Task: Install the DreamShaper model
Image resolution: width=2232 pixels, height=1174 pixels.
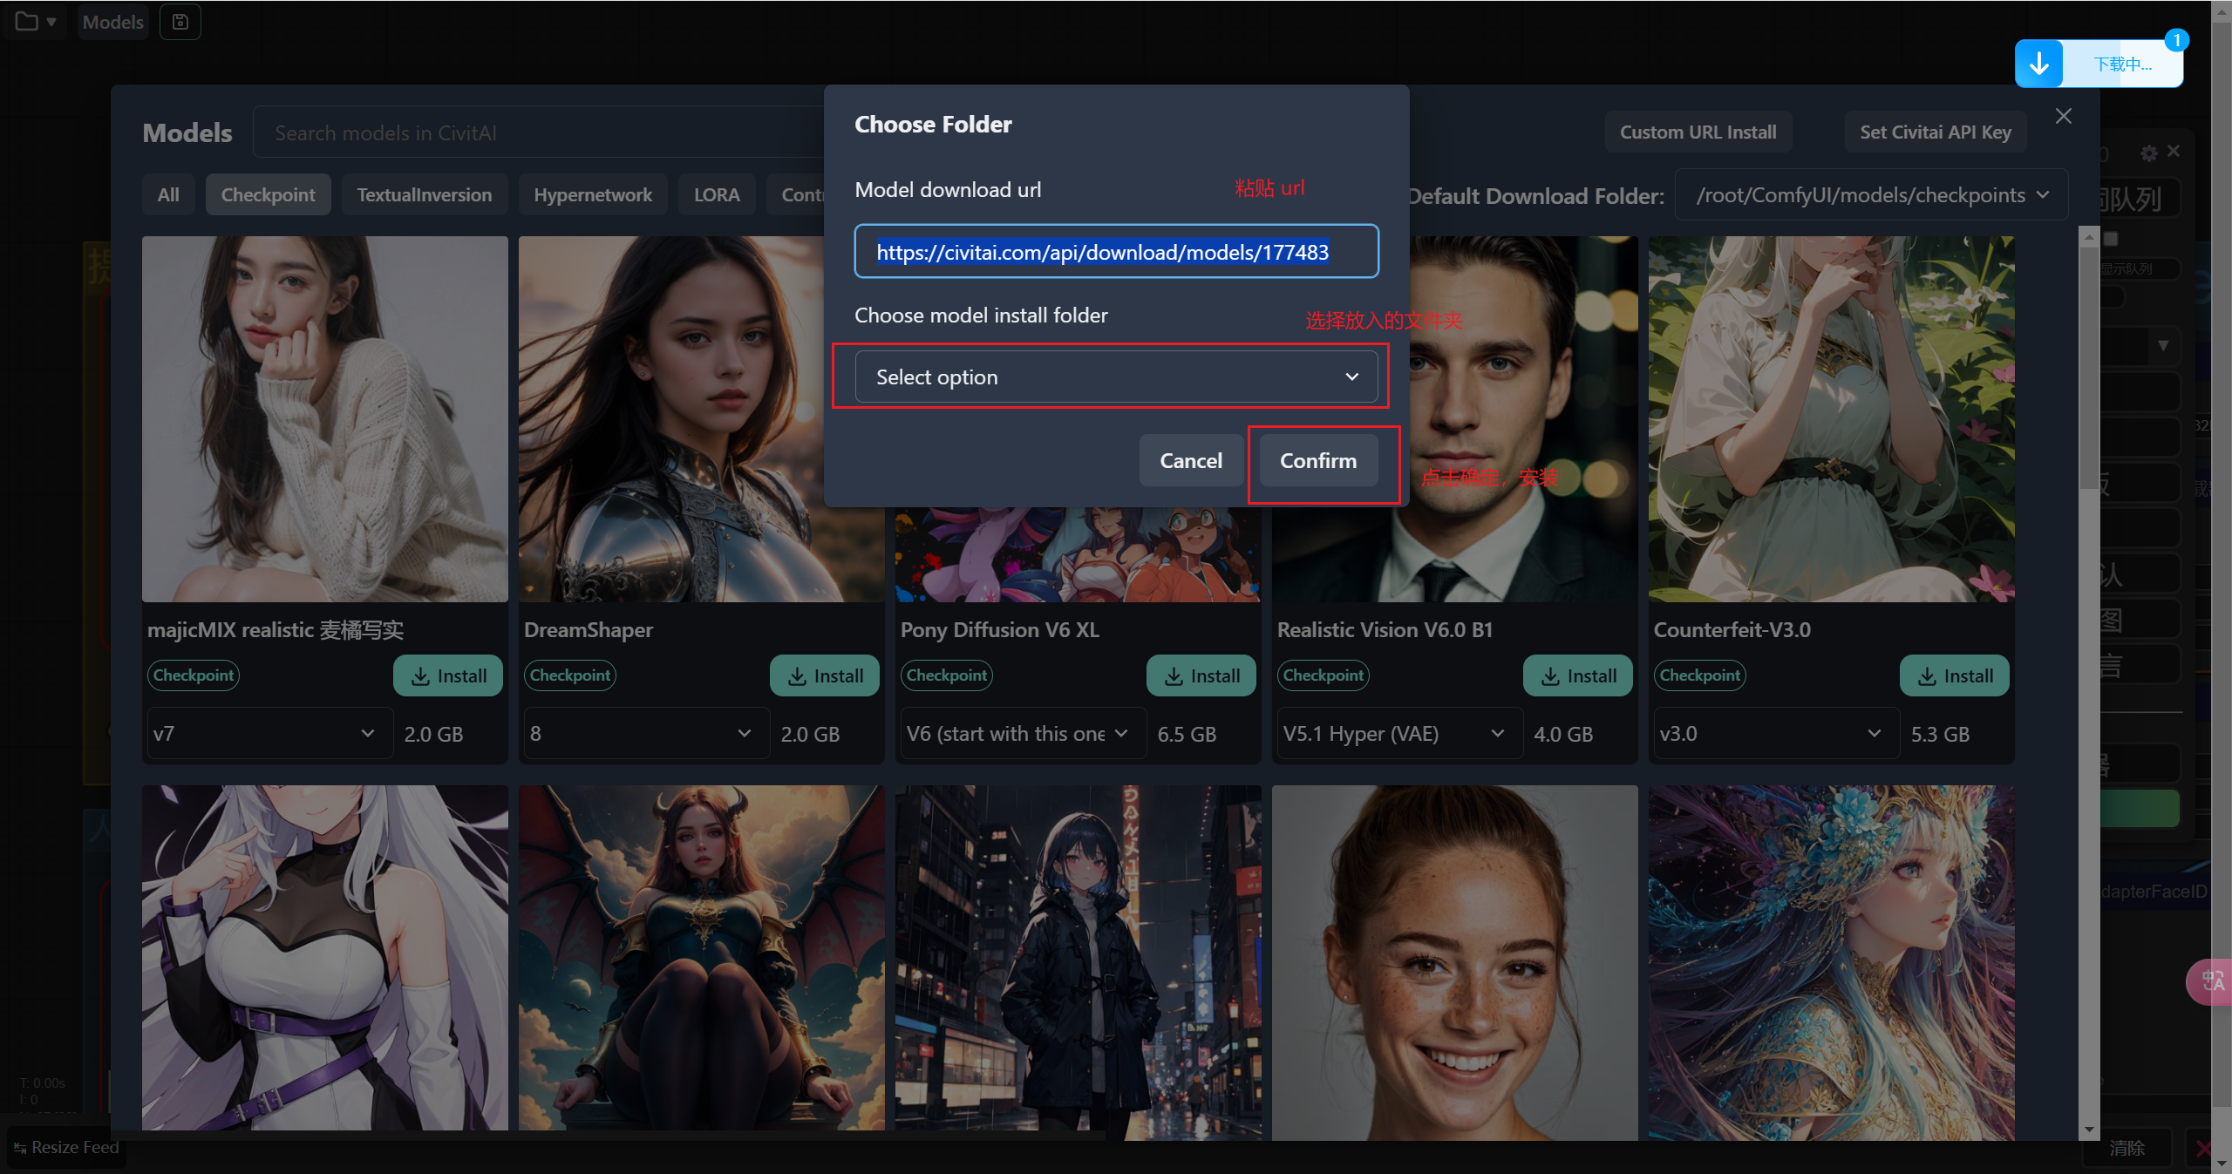Action: point(824,675)
